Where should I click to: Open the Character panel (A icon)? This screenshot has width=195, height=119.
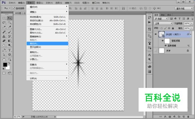(x=149, y=55)
